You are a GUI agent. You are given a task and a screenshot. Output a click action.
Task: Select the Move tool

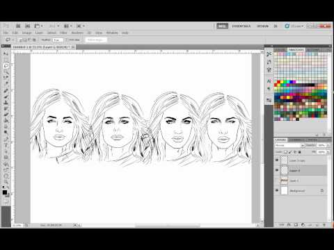click(x=6, y=53)
